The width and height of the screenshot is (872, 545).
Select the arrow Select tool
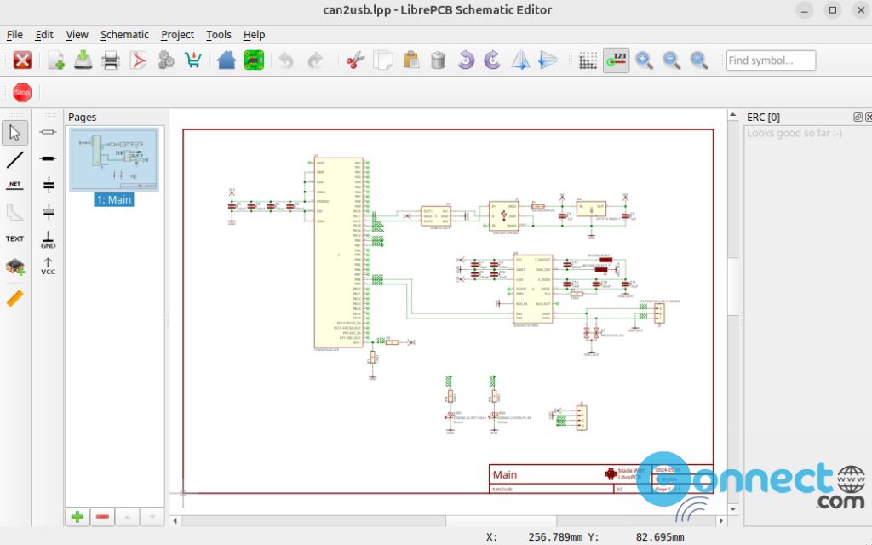15,134
